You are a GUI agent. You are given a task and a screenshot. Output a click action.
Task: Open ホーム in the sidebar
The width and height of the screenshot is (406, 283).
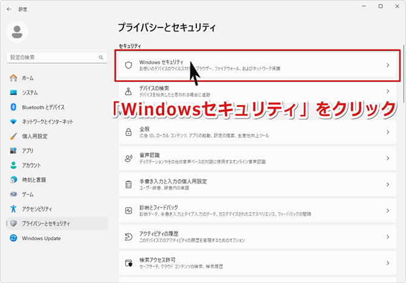57,78
